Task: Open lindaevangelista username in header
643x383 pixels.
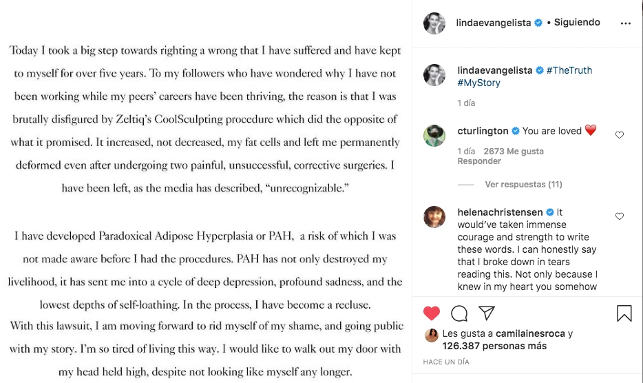Action: pos(494,23)
